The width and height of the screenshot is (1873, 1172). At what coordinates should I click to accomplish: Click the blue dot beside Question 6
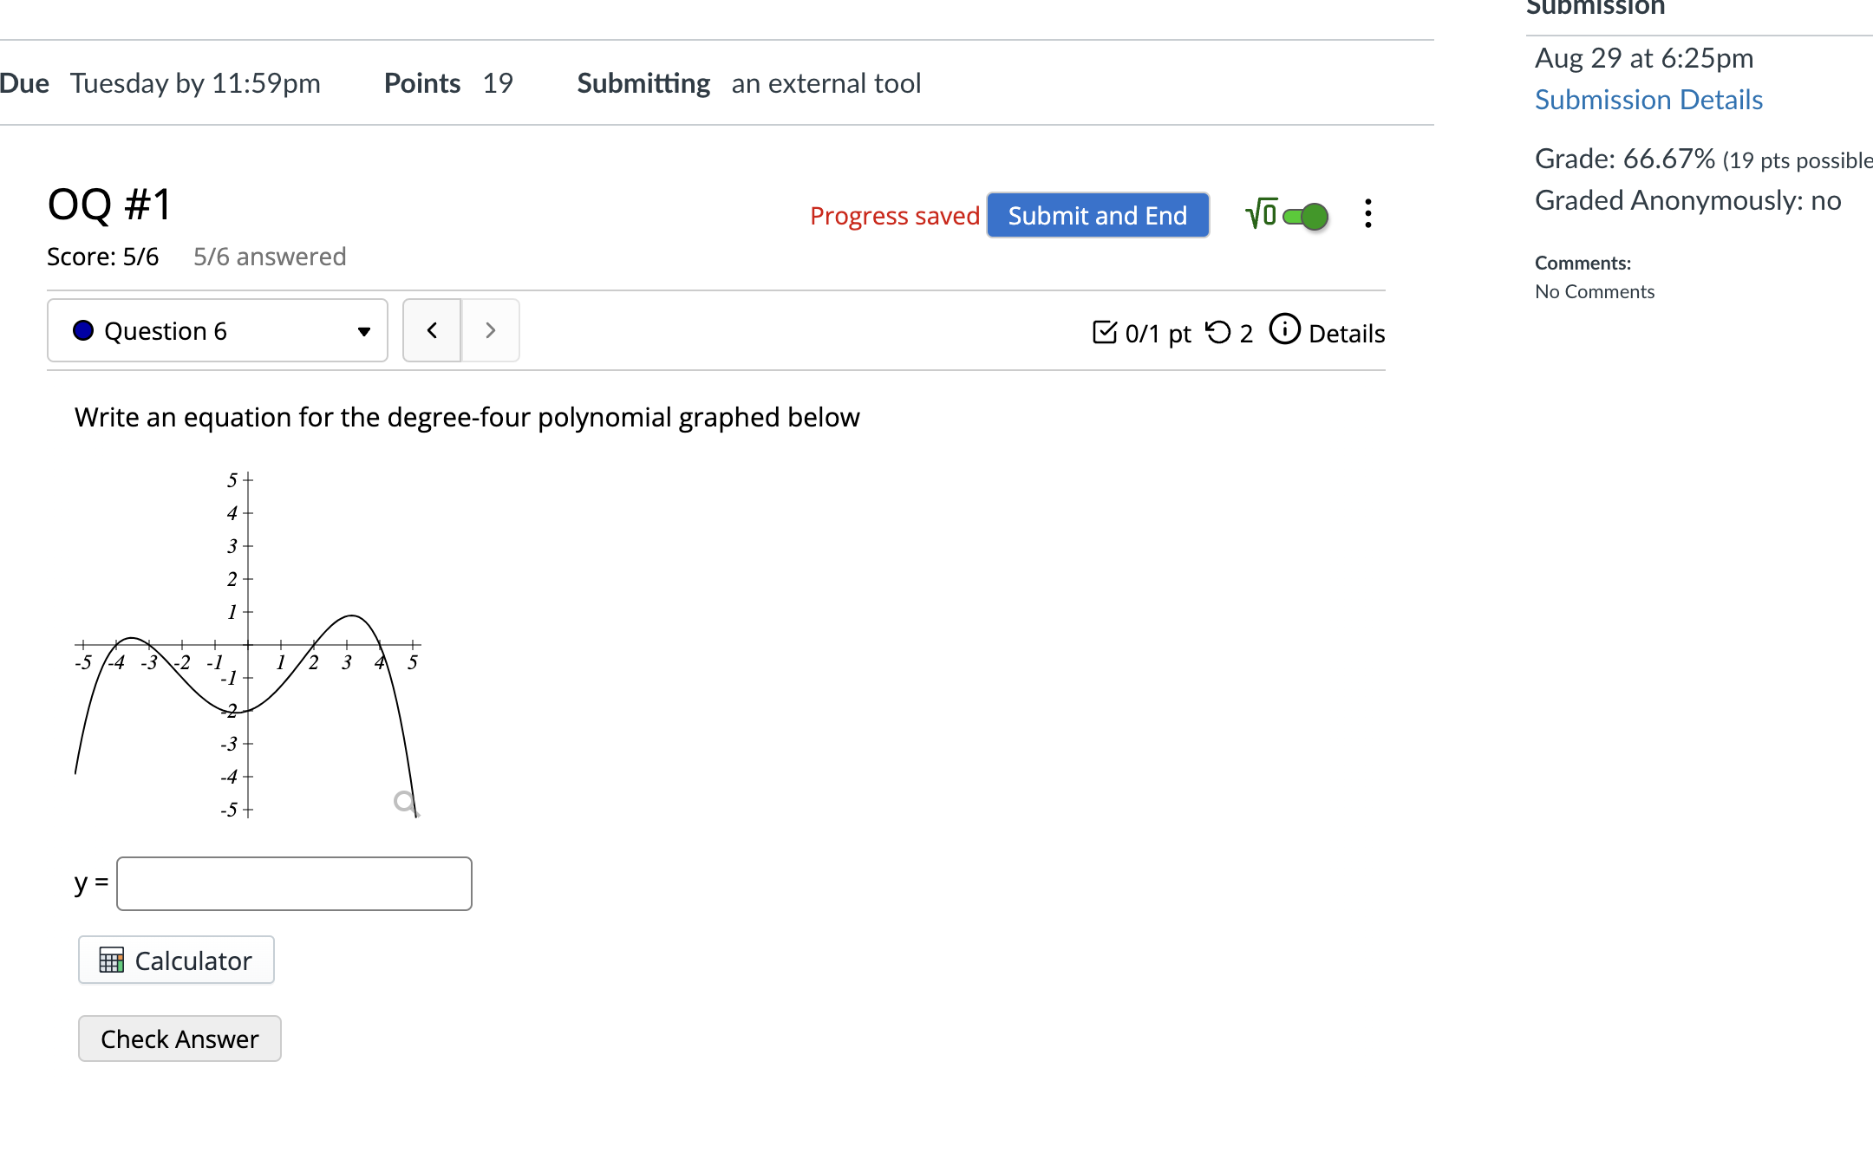pyautogui.click(x=82, y=330)
